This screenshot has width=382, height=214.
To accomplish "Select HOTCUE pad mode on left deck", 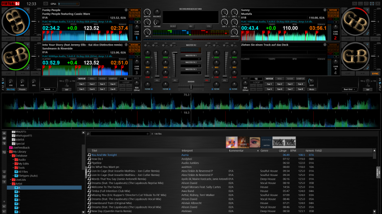I will (82, 78).
